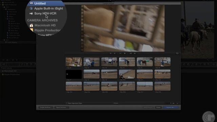Click the Import All button
This screenshot has height=122, width=217.
(x=171, y=107)
